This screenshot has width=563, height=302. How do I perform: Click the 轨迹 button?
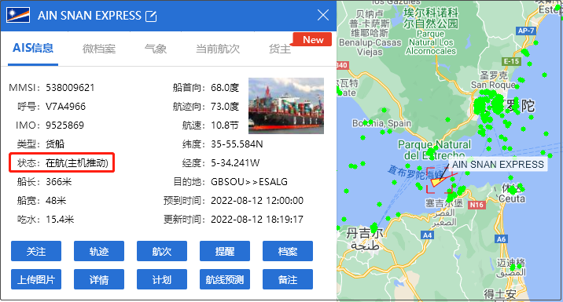click(99, 251)
